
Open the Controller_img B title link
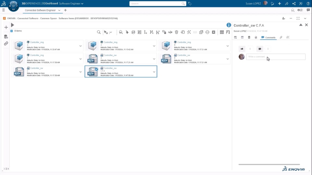click(x=184, y=42)
